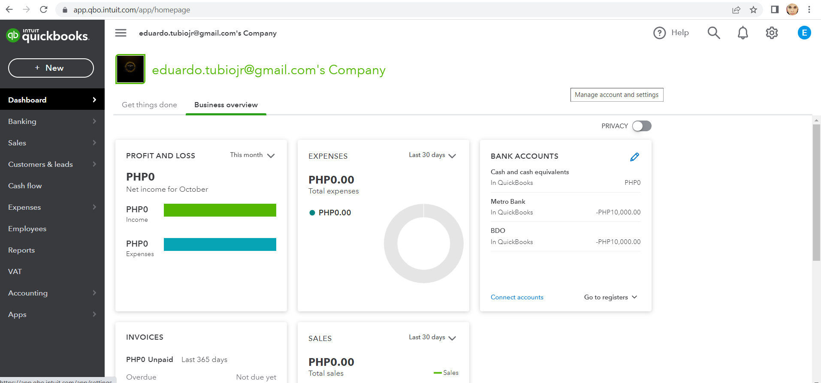The image size is (821, 383).
Task: Open Expenses Last 30 days dropdown
Action: click(x=432, y=155)
